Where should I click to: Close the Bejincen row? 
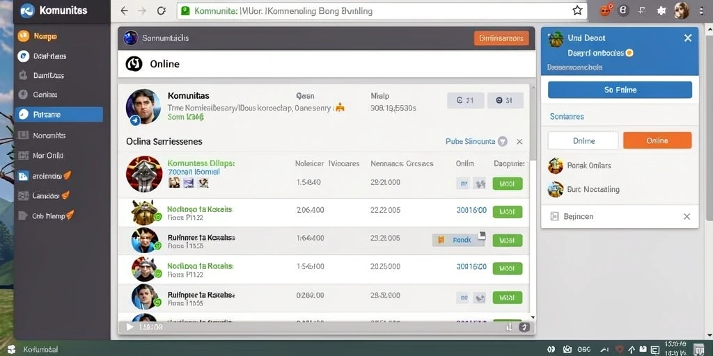(x=687, y=217)
